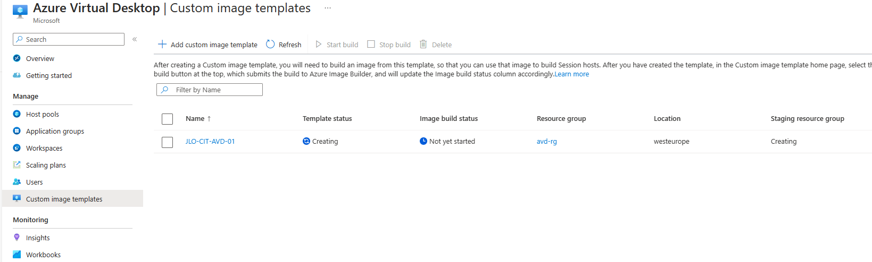Viewport: 872px width, 262px height.
Task: Click the Staging resource group column header
Action: pyautogui.click(x=808, y=119)
